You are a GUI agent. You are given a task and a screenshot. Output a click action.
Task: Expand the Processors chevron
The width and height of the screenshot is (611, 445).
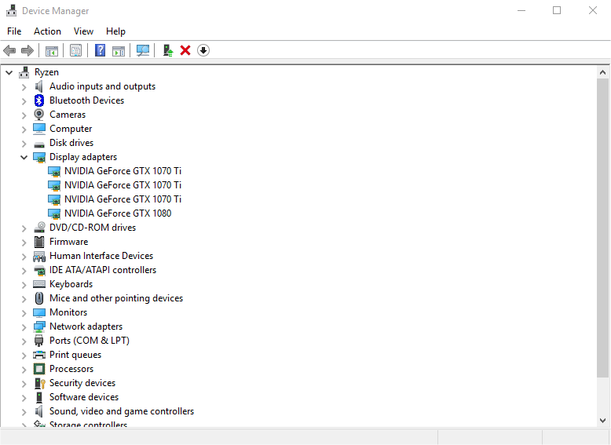(x=24, y=369)
